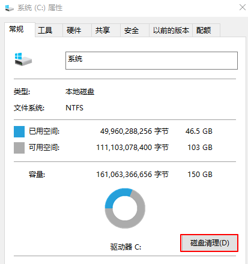Click the blue 已用空间 color square

point(19,131)
